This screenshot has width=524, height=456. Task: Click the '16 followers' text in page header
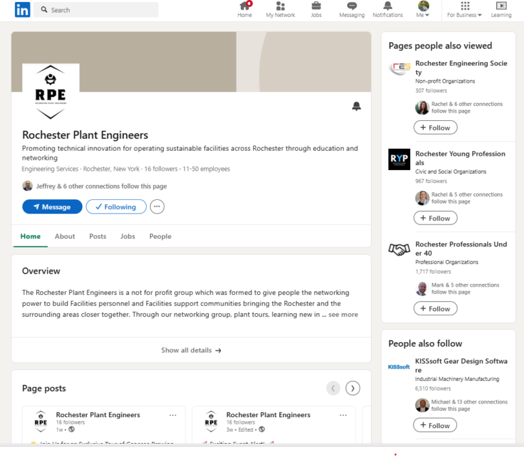(161, 169)
